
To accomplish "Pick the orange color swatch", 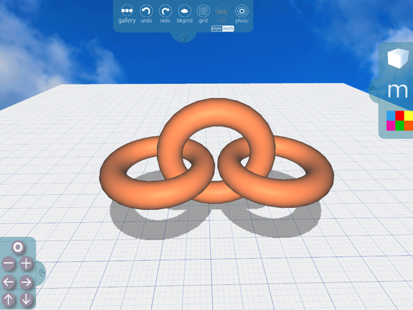I will point(408,125).
